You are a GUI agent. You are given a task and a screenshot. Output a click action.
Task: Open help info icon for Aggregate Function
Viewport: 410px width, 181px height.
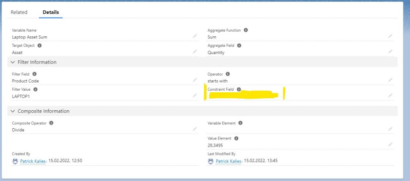point(245,30)
